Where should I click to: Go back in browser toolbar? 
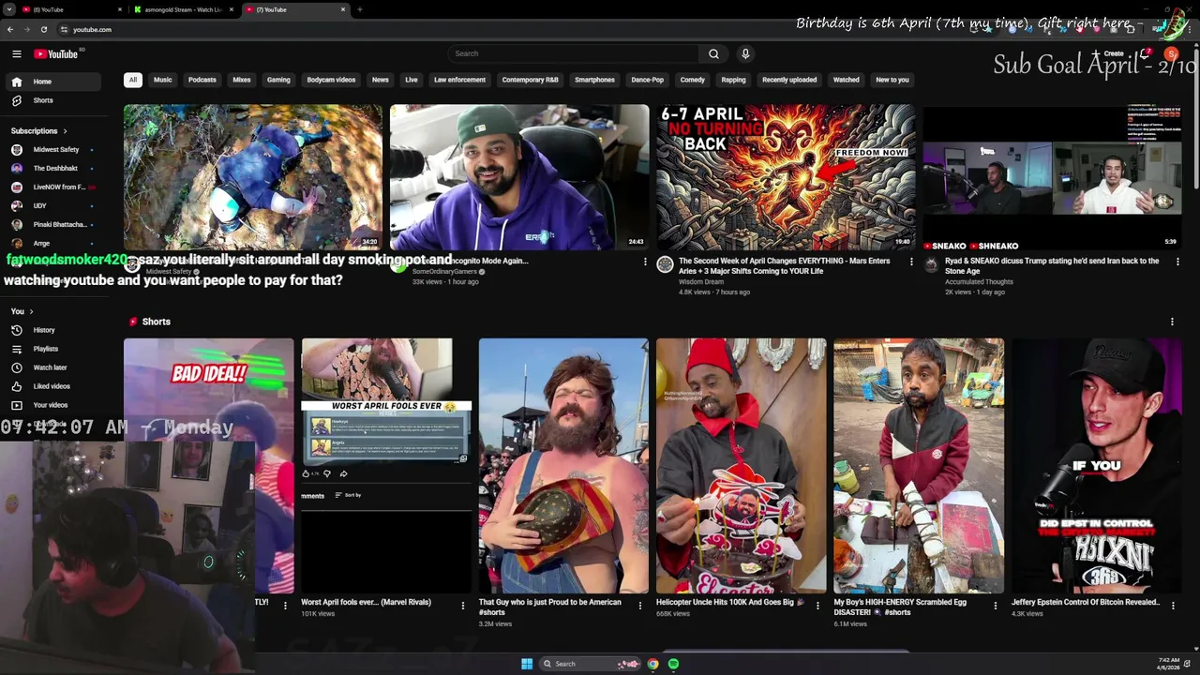tap(10, 29)
